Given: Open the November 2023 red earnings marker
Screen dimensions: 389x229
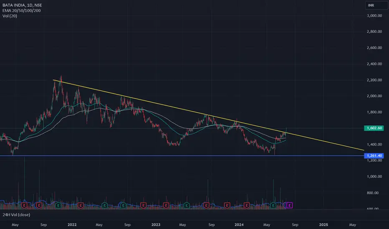Looking at the screenshot, I should 227,205.
